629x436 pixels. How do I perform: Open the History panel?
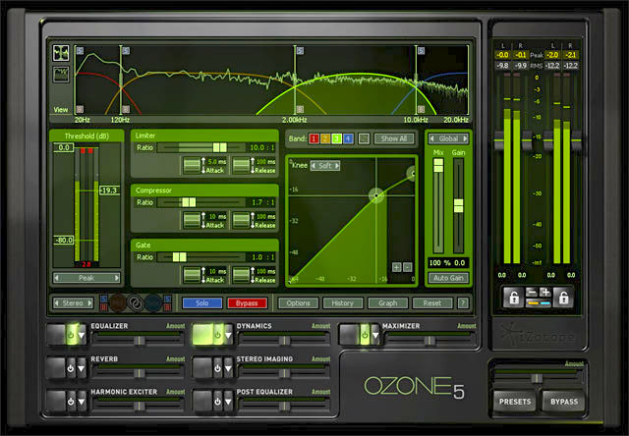click(x=342, y=303)
